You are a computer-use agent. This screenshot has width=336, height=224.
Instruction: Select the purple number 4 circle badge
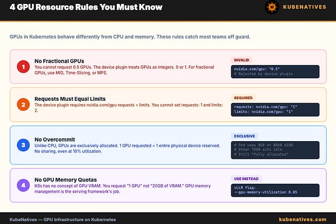click(x=23, y=185)
